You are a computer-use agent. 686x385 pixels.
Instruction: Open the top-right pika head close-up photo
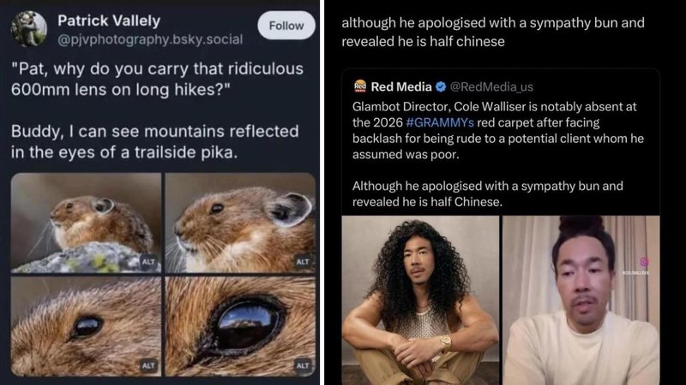coord(240,222)
